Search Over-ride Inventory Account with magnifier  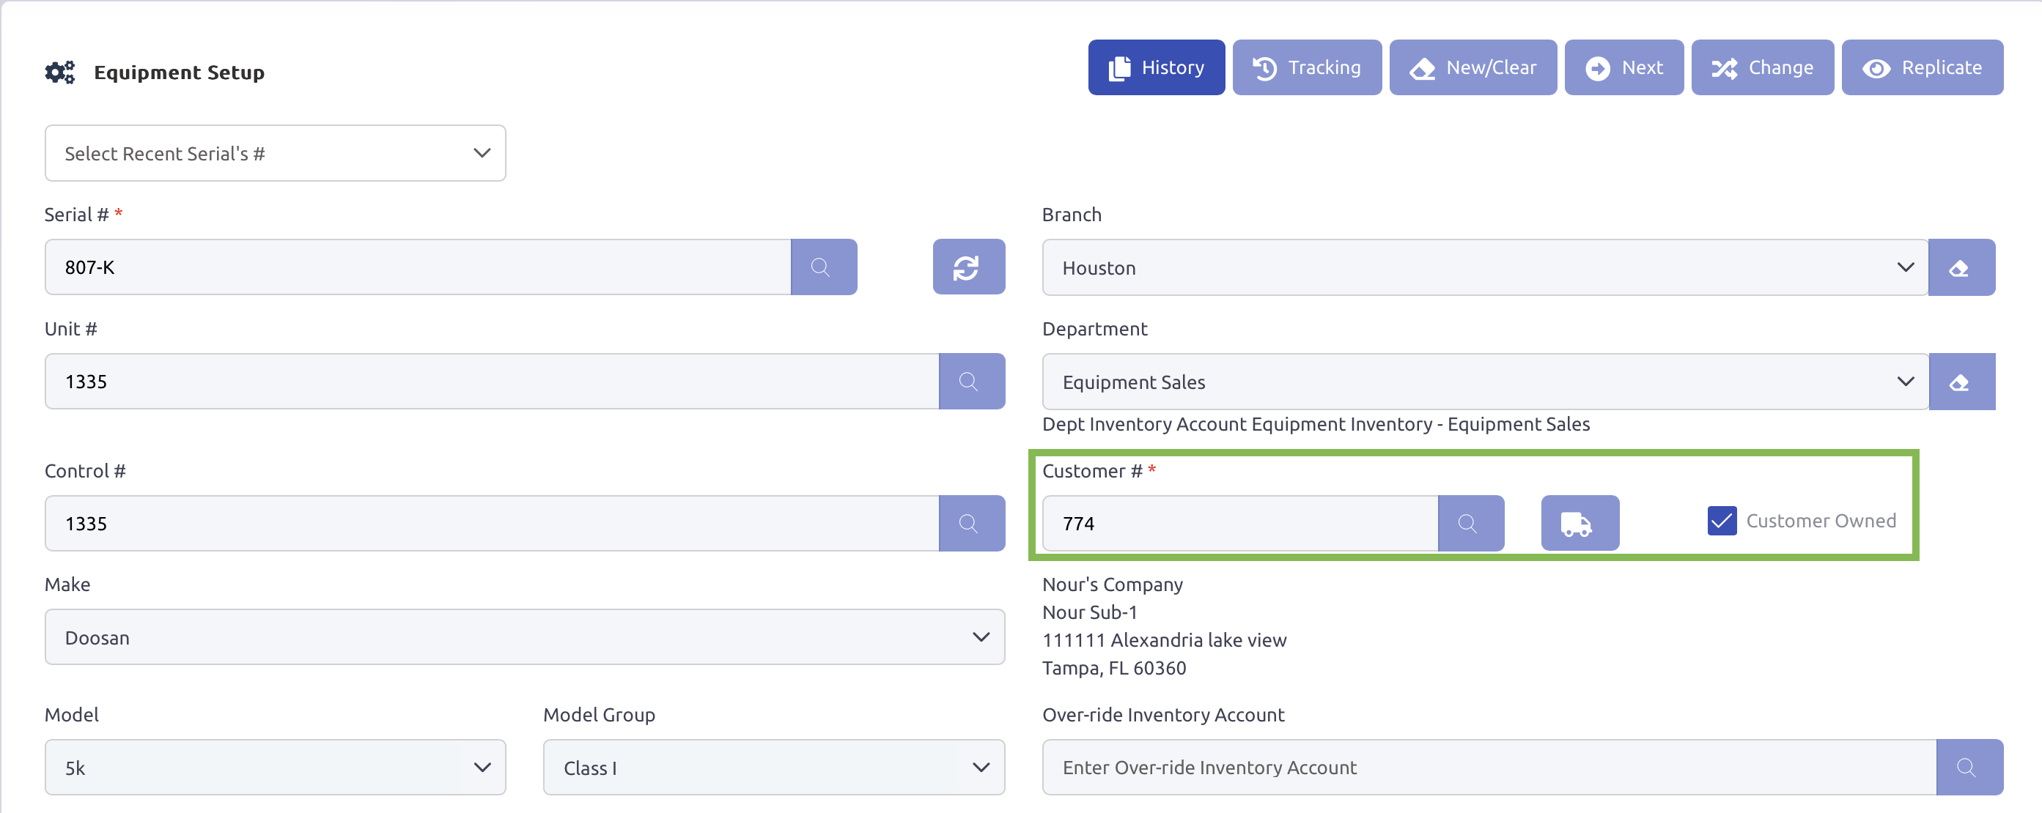[1968, 767]
